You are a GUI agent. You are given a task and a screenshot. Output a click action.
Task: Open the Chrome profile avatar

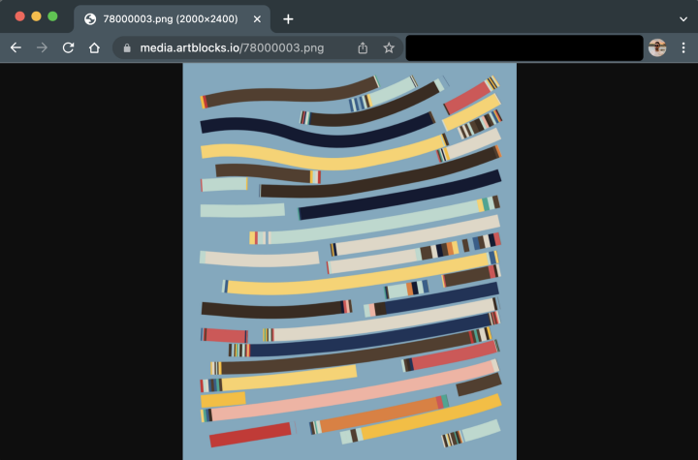point(657,47)
